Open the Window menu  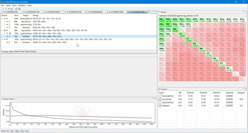(x=22, y=5)
